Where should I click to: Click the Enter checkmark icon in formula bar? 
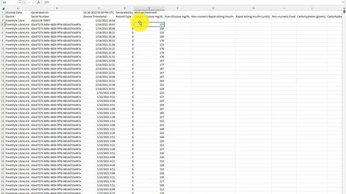point(34,2)
